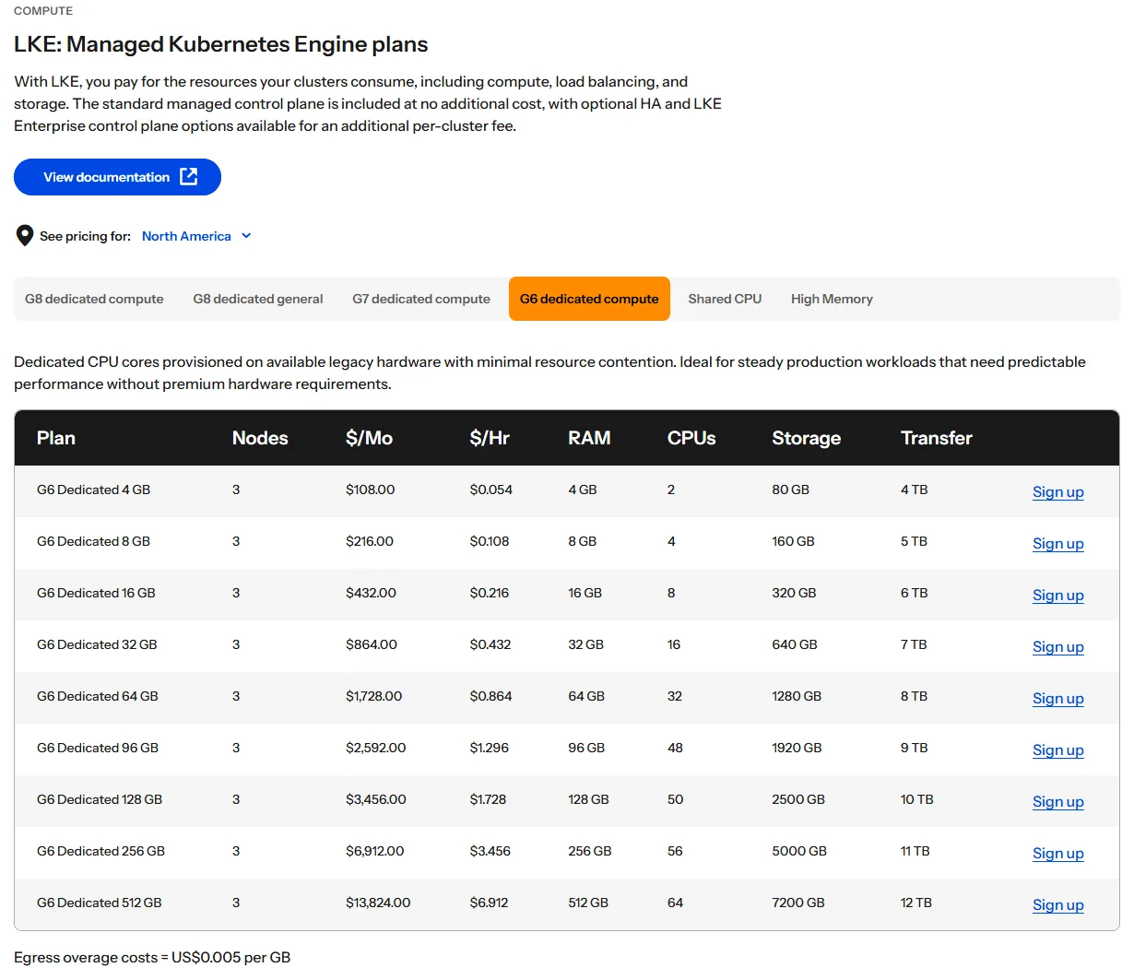Click the Storage column header
The width and height of the screenshot is (1134, 968).
pyautogui.click(x=807, y=438)
